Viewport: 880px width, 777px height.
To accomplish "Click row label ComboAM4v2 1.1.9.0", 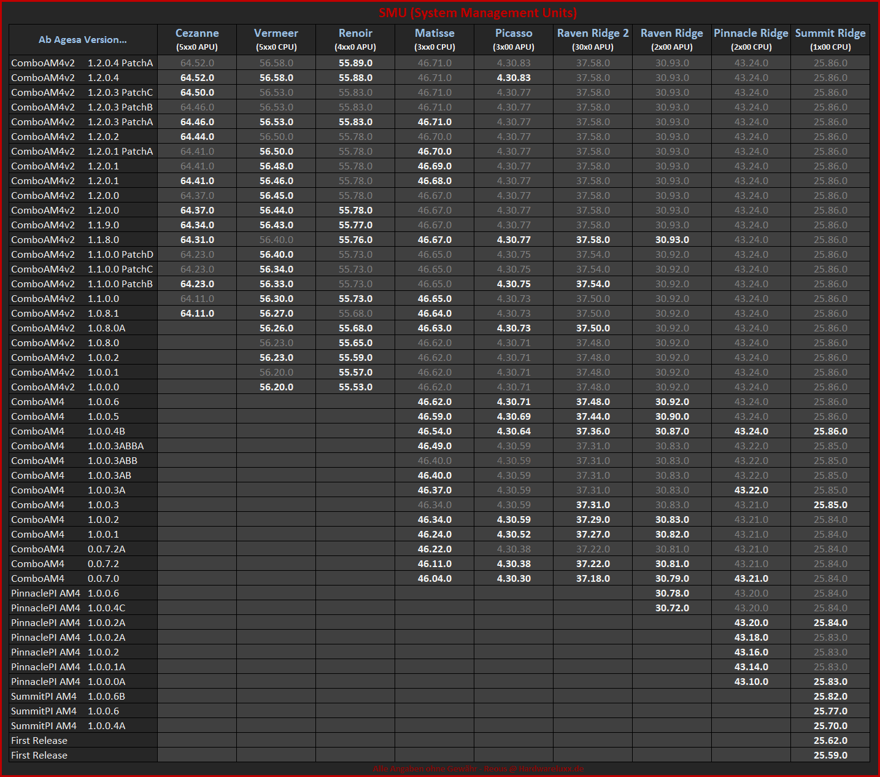I will point(83,225).
